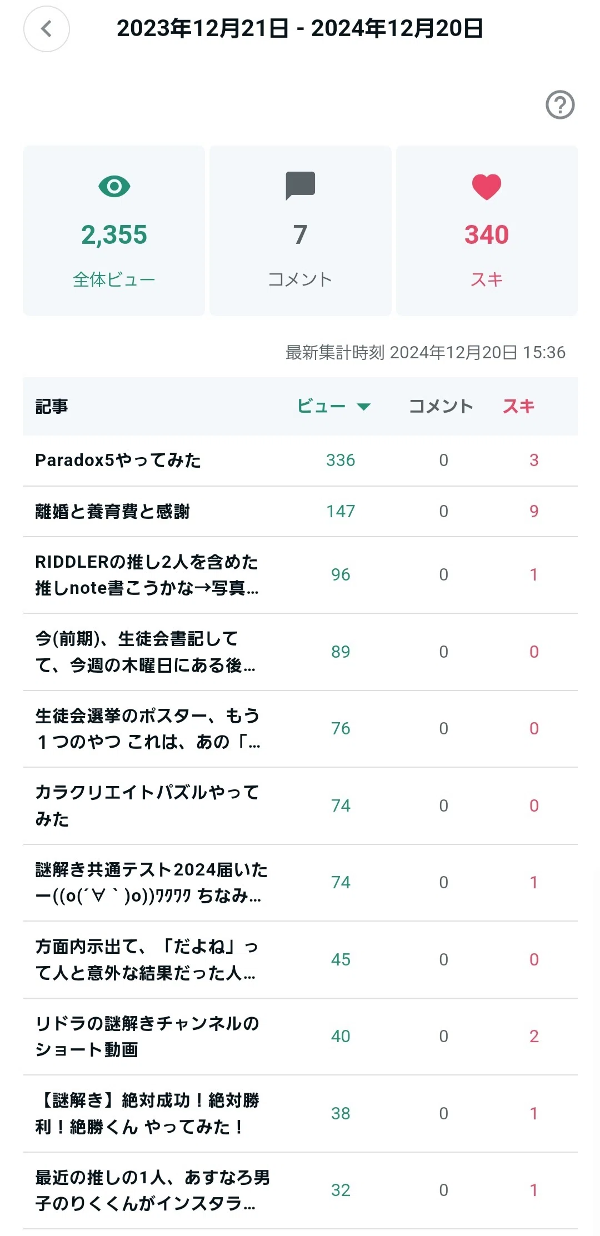Tap the back arrow button
Viewport: 600px width, 1236px height.
47,29
